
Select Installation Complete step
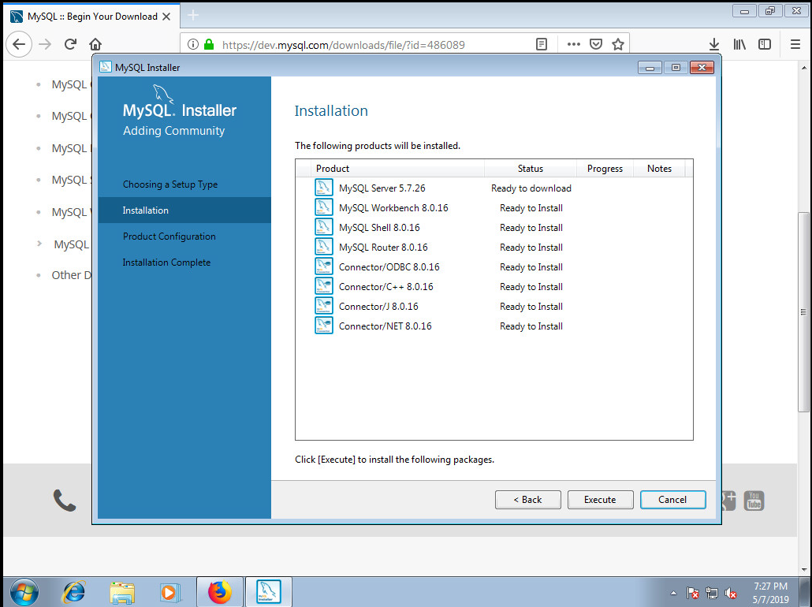pos(166,262)
